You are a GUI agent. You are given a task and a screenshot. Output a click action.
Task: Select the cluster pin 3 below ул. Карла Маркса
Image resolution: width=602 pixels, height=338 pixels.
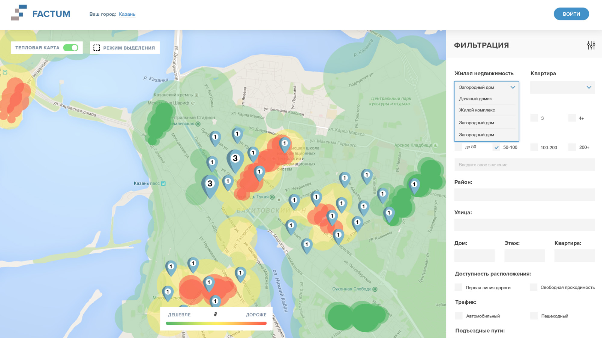[x=235, y=161]
